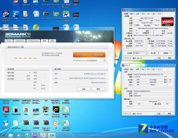Select the 结果 results tab in 3DMark
The width and height of the screenshot is (178, 138).
point(44,41)
